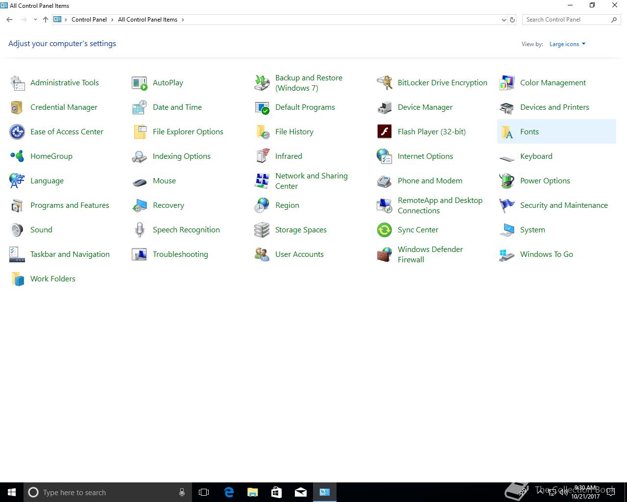Open the Administrative Tools icon
The image size is (627, 502).
tap(17, 83)
